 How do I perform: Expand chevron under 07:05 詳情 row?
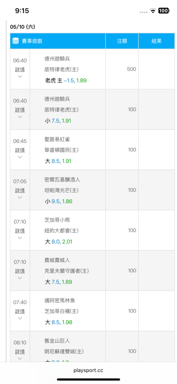20,197
